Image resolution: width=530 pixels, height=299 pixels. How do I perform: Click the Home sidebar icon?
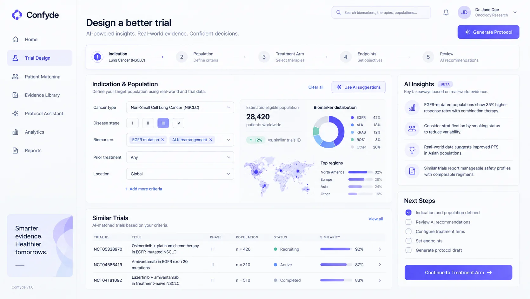point(15,39)
